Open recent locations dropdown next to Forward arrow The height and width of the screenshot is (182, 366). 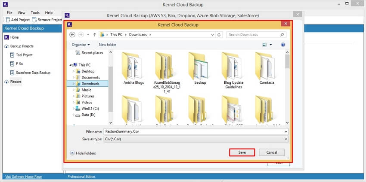(x=88, y=34)
